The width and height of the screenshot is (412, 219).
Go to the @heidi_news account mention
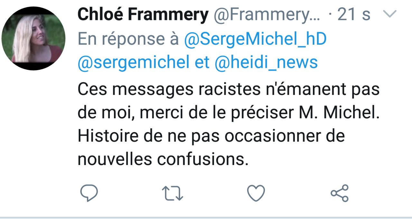(266, 63)
